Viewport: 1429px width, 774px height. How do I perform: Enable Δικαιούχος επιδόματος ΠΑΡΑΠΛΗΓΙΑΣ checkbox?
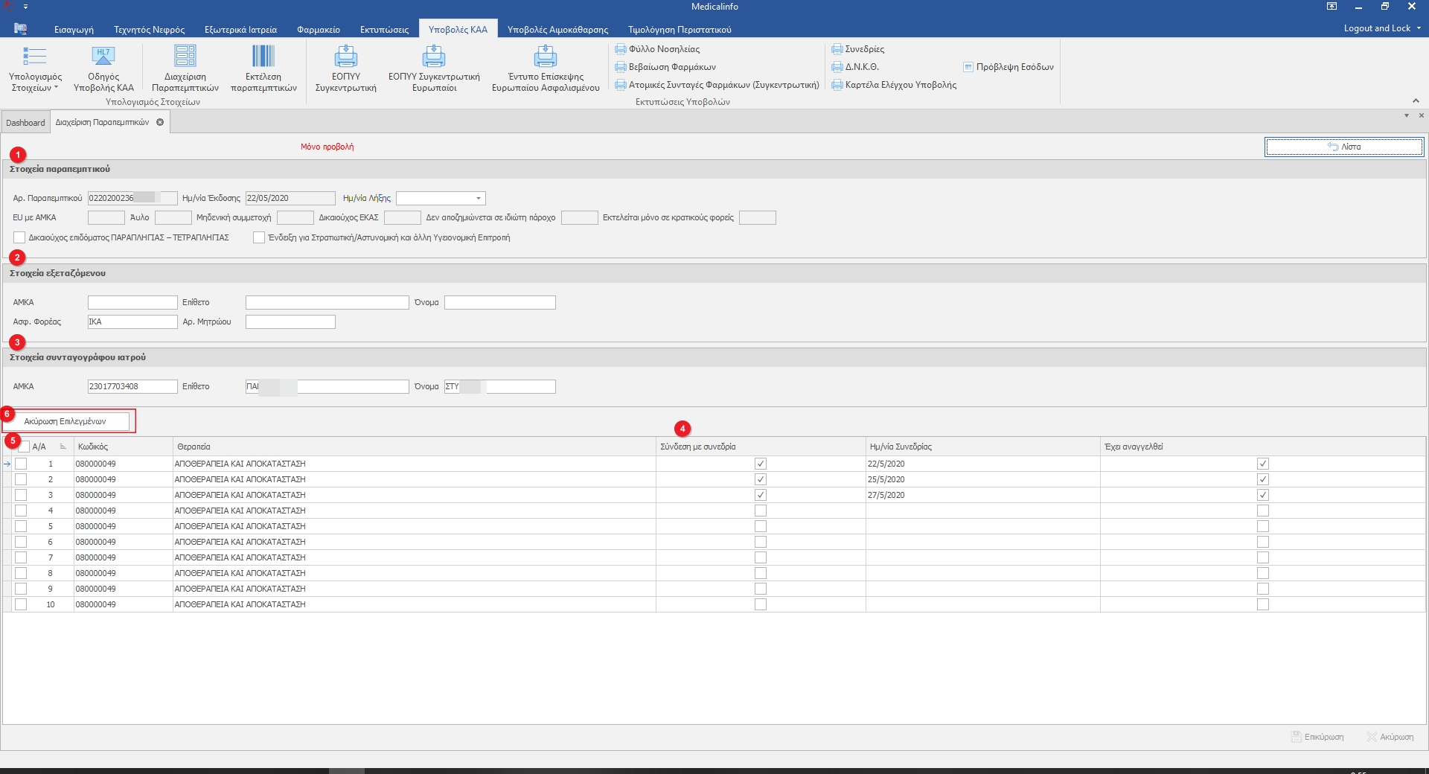pos(20,237)
